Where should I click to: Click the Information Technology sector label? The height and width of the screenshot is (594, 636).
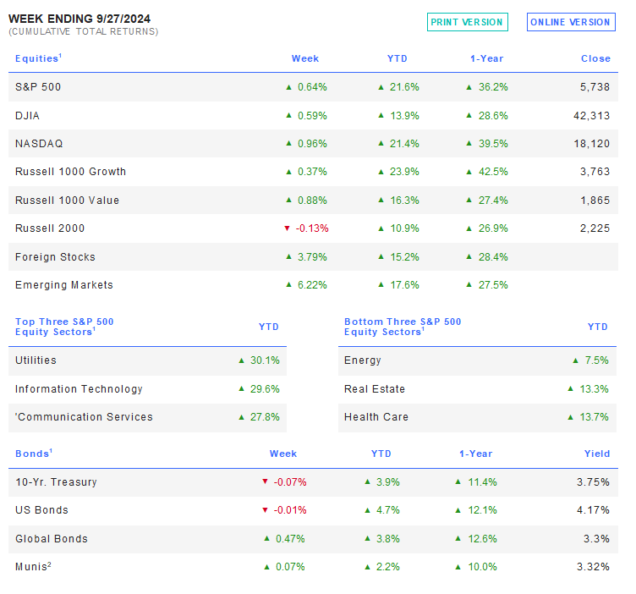pos(79,388)
